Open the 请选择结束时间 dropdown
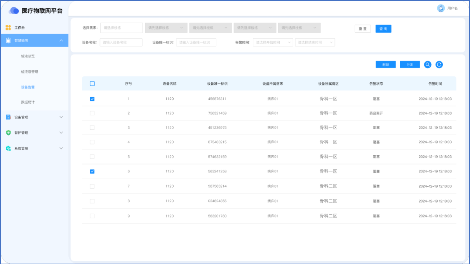470x264 pixels. click(315, 42)
